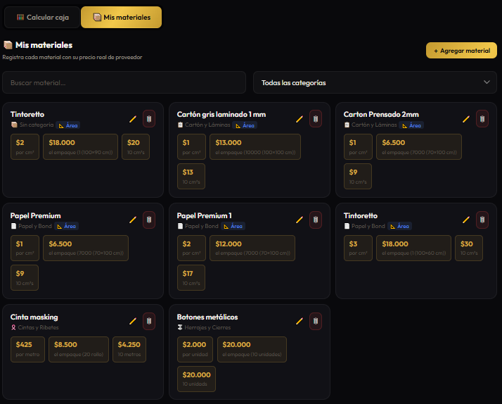
Task: Delete the Botones metálicos material
Action: (316, 321)
